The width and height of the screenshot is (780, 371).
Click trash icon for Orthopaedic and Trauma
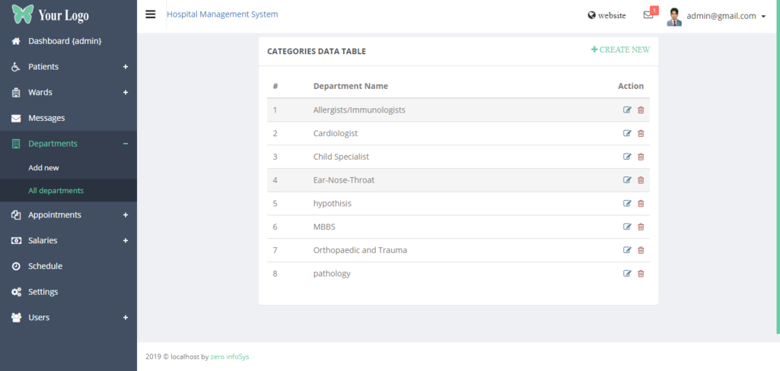tap(641, 250)
